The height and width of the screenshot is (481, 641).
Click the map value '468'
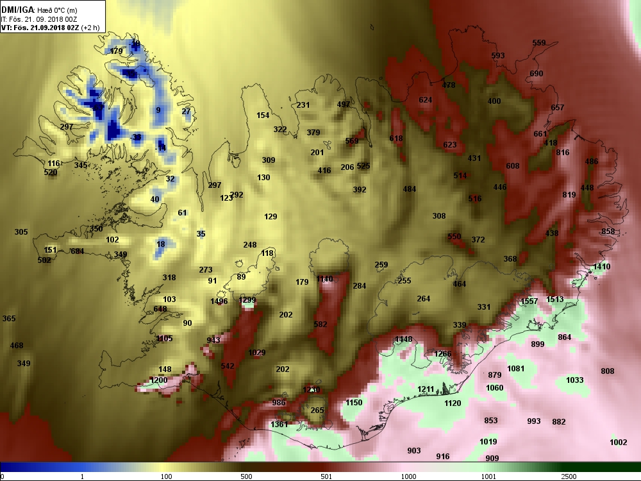[17, 346]
